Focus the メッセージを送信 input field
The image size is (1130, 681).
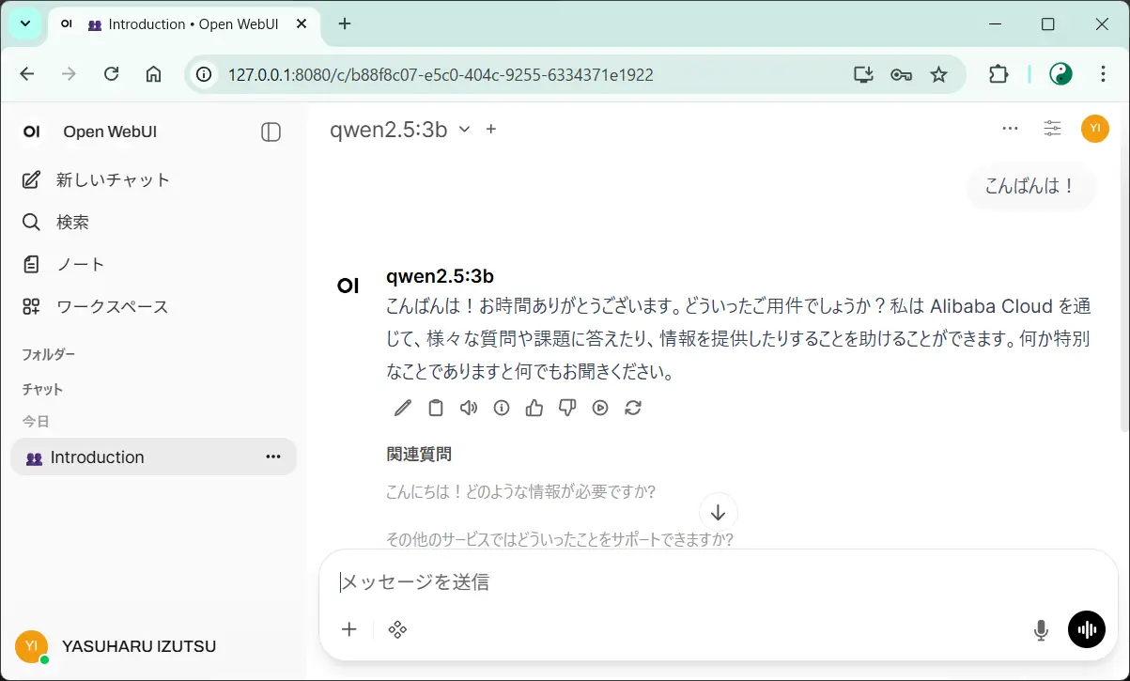[719, 582]
